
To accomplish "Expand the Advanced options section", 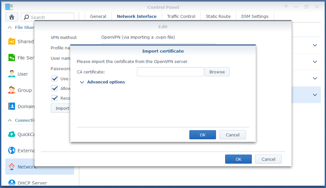I will pos(102,82).
